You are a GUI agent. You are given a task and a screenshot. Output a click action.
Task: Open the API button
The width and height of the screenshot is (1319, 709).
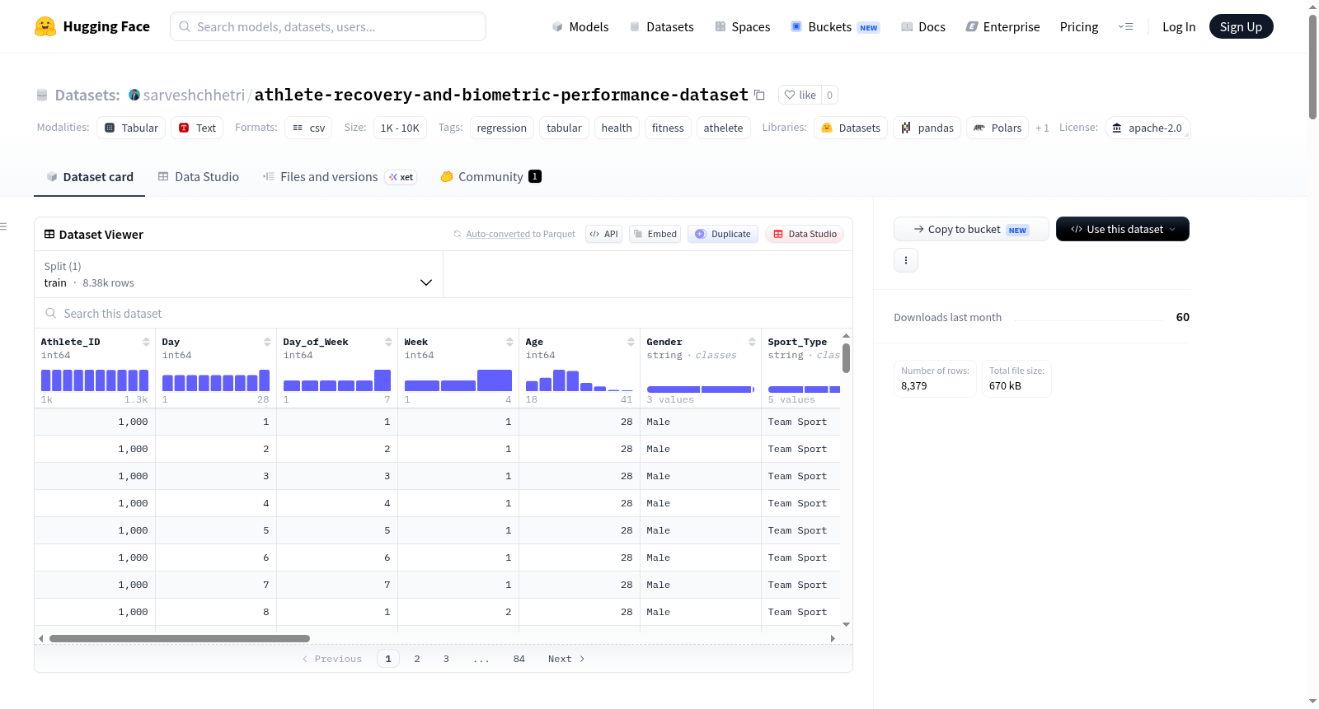(603, 234)
